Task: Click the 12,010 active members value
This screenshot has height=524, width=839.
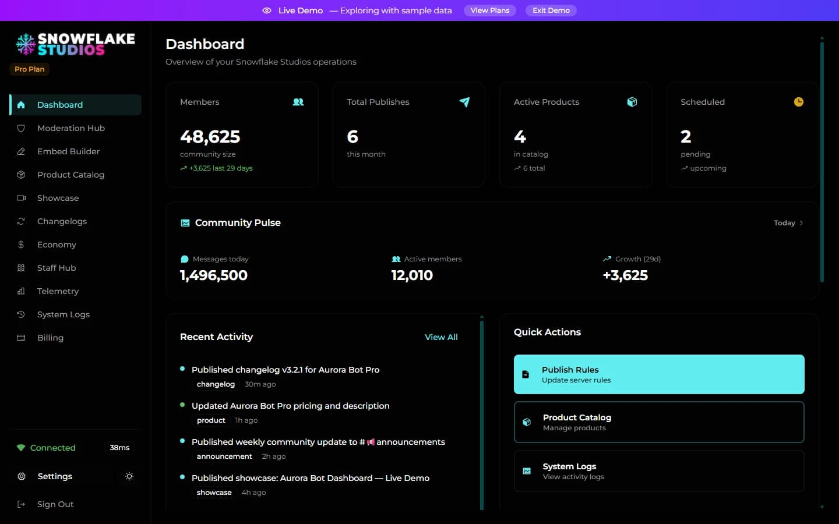Action: tap(412, 275)
